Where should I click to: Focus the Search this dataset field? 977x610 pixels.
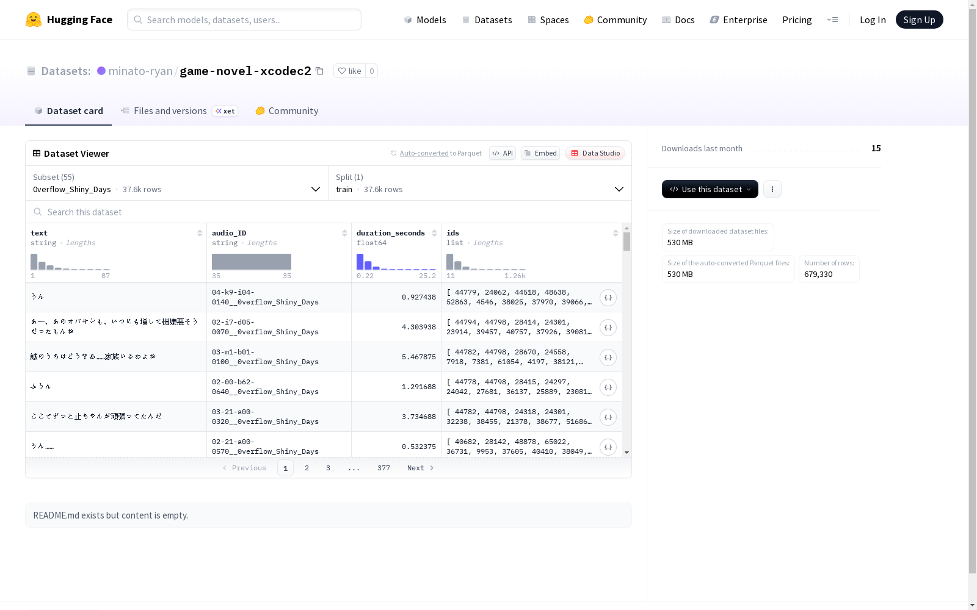pos(329,212)
